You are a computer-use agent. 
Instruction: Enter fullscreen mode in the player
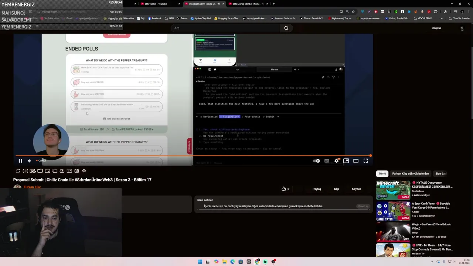pyautogui.click(x=366, y=161)
